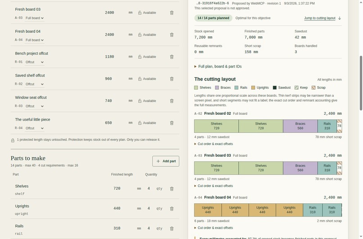Toggle the Available lock for Window seat offcut

147,101
